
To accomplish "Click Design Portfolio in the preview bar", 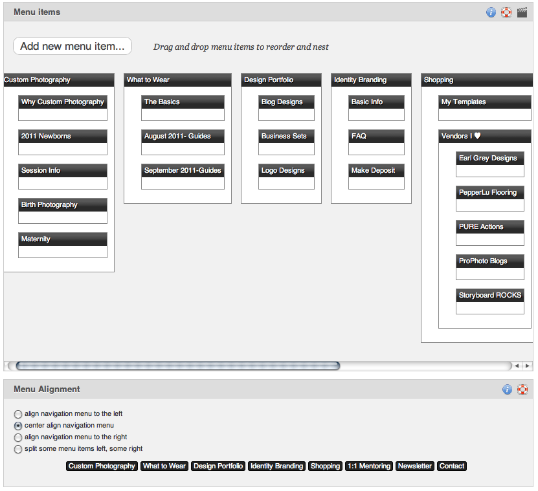I will pos(218,466).
